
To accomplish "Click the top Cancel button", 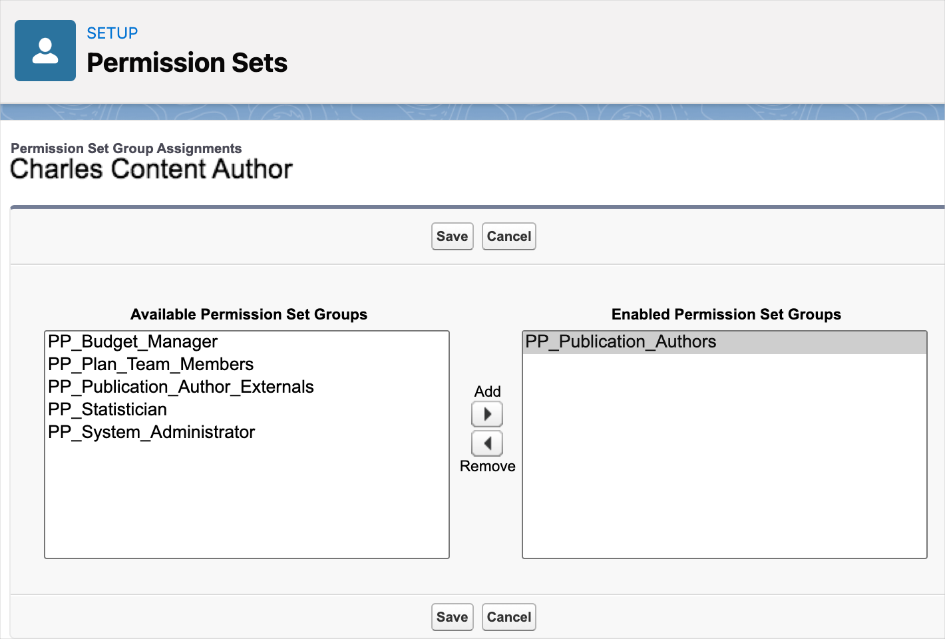I will [508, 236].
